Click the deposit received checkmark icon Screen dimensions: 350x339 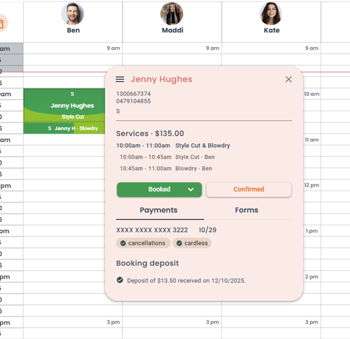click(120, 280)
